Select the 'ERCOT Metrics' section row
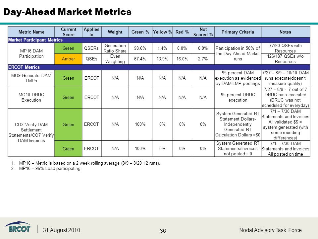The width and height of the screenshot is (318, 239). (x=159, y=67)
